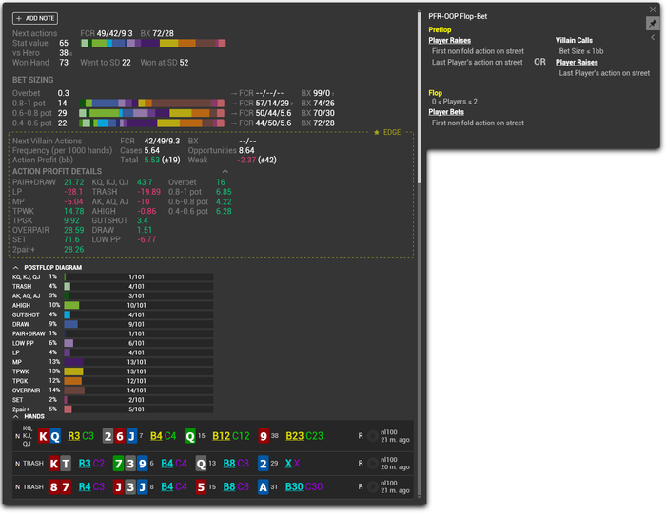Select the AHIGH green bar row
Viewport: 666px width, 513px height.
point(139,305)
